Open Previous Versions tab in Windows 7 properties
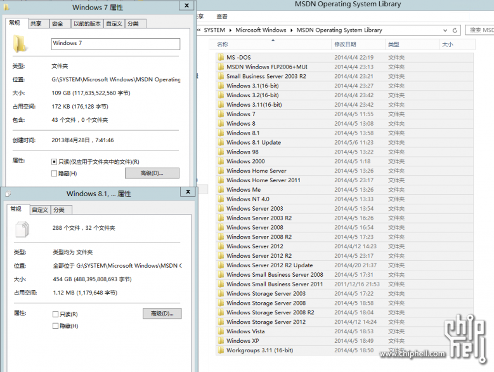This screenshot has height=372, width=494. pos(87,23)
